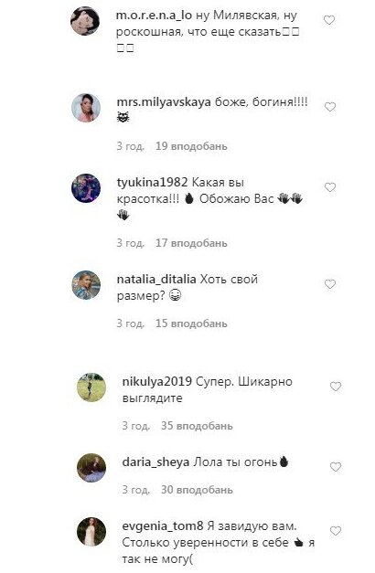375x573 pixels.
Task: Like natalia_ditalia's comment
Action: point(330,284)
